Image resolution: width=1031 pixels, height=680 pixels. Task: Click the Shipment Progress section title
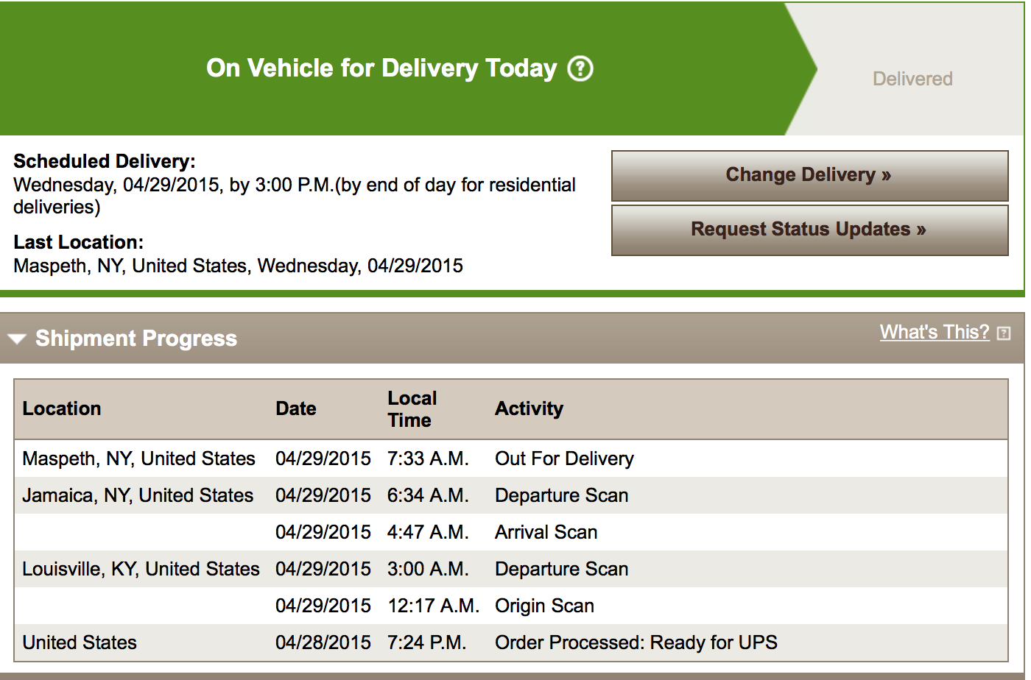pyautogui.click(x=136, y=339)
